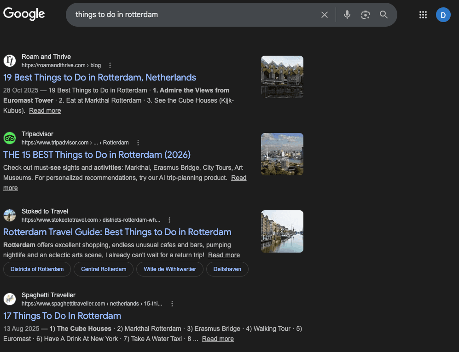Click the Roam and Thrive site icon
Screen dimensions: 459x352
[x=10, y=60]
